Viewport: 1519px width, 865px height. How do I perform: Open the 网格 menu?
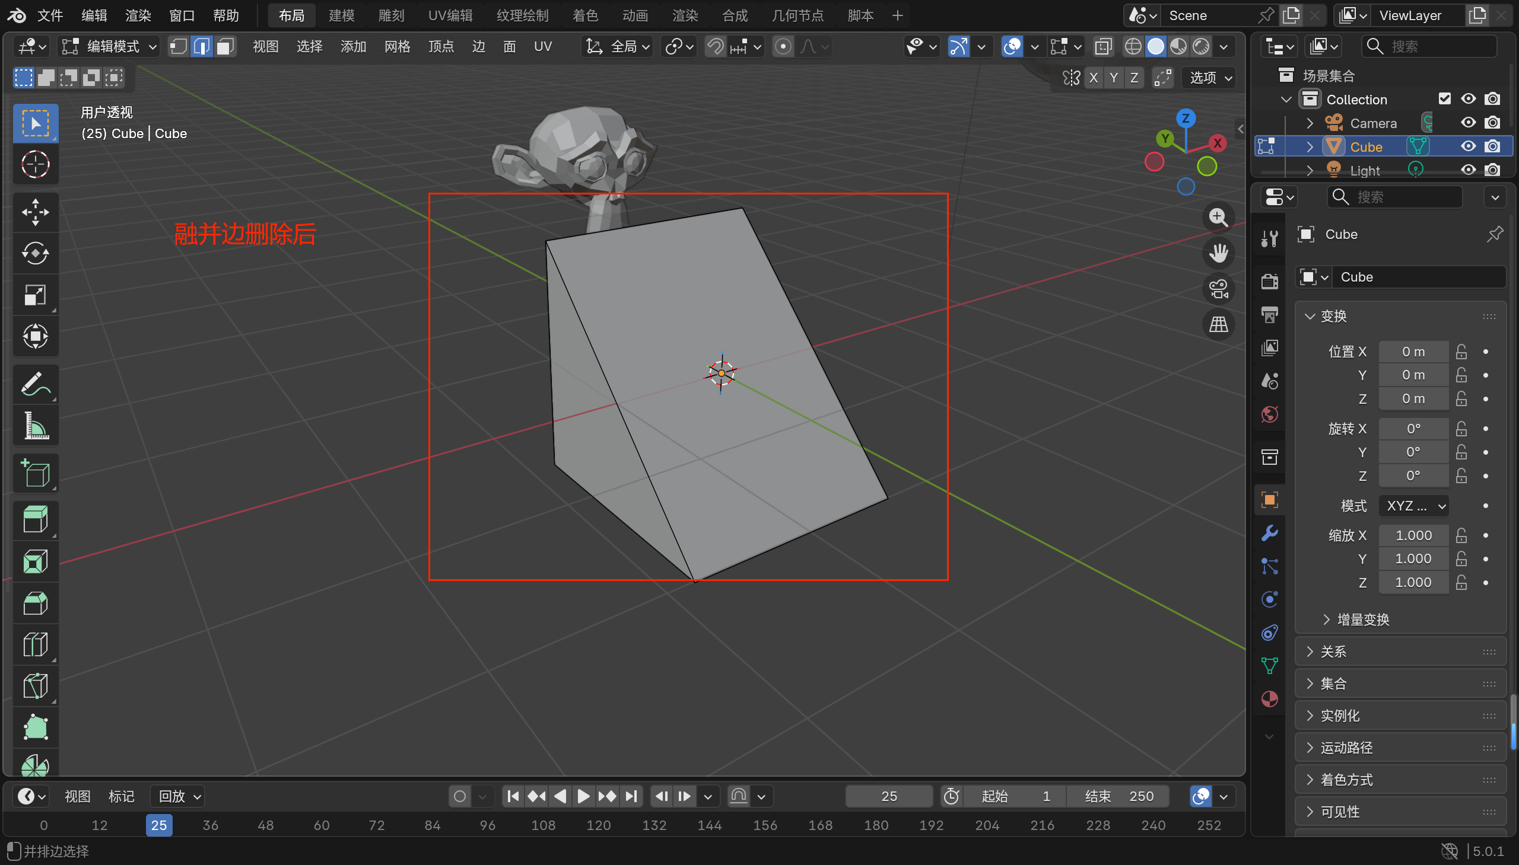click(397, 46)
